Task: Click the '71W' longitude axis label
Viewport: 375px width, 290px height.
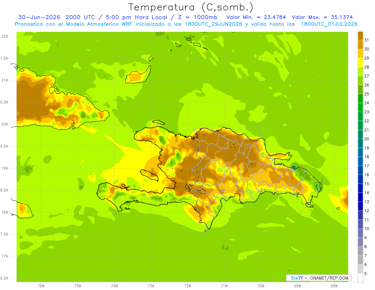Action: [x=224, y=286]
